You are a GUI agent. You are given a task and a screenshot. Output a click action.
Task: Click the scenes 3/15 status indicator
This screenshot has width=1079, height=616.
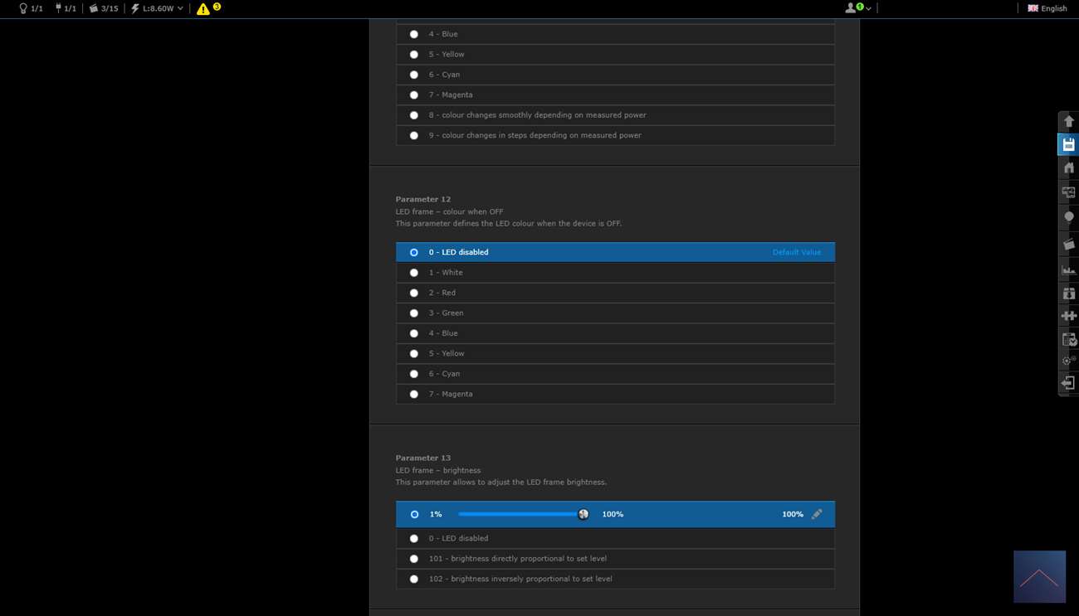[103, 8]
